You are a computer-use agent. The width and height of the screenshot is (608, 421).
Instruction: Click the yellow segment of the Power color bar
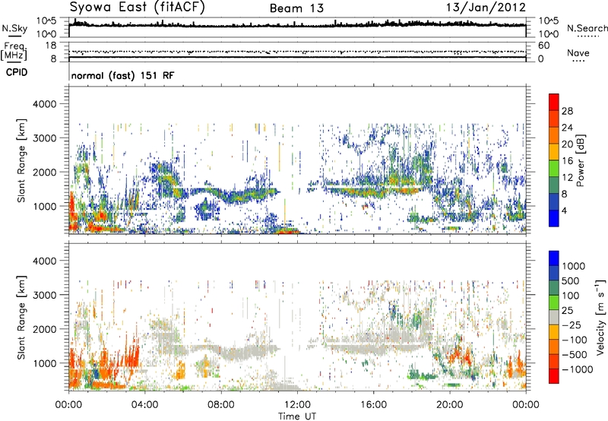(x=554, y=152)
